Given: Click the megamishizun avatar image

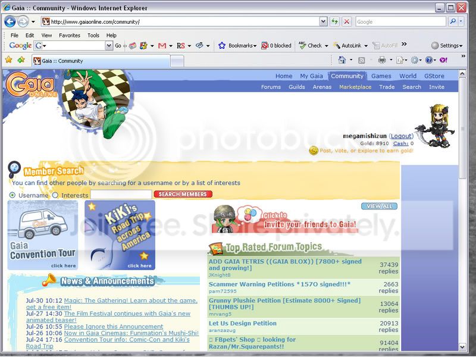Looking at the screenshot, I should pyautogui.click(x=435, y=125).
